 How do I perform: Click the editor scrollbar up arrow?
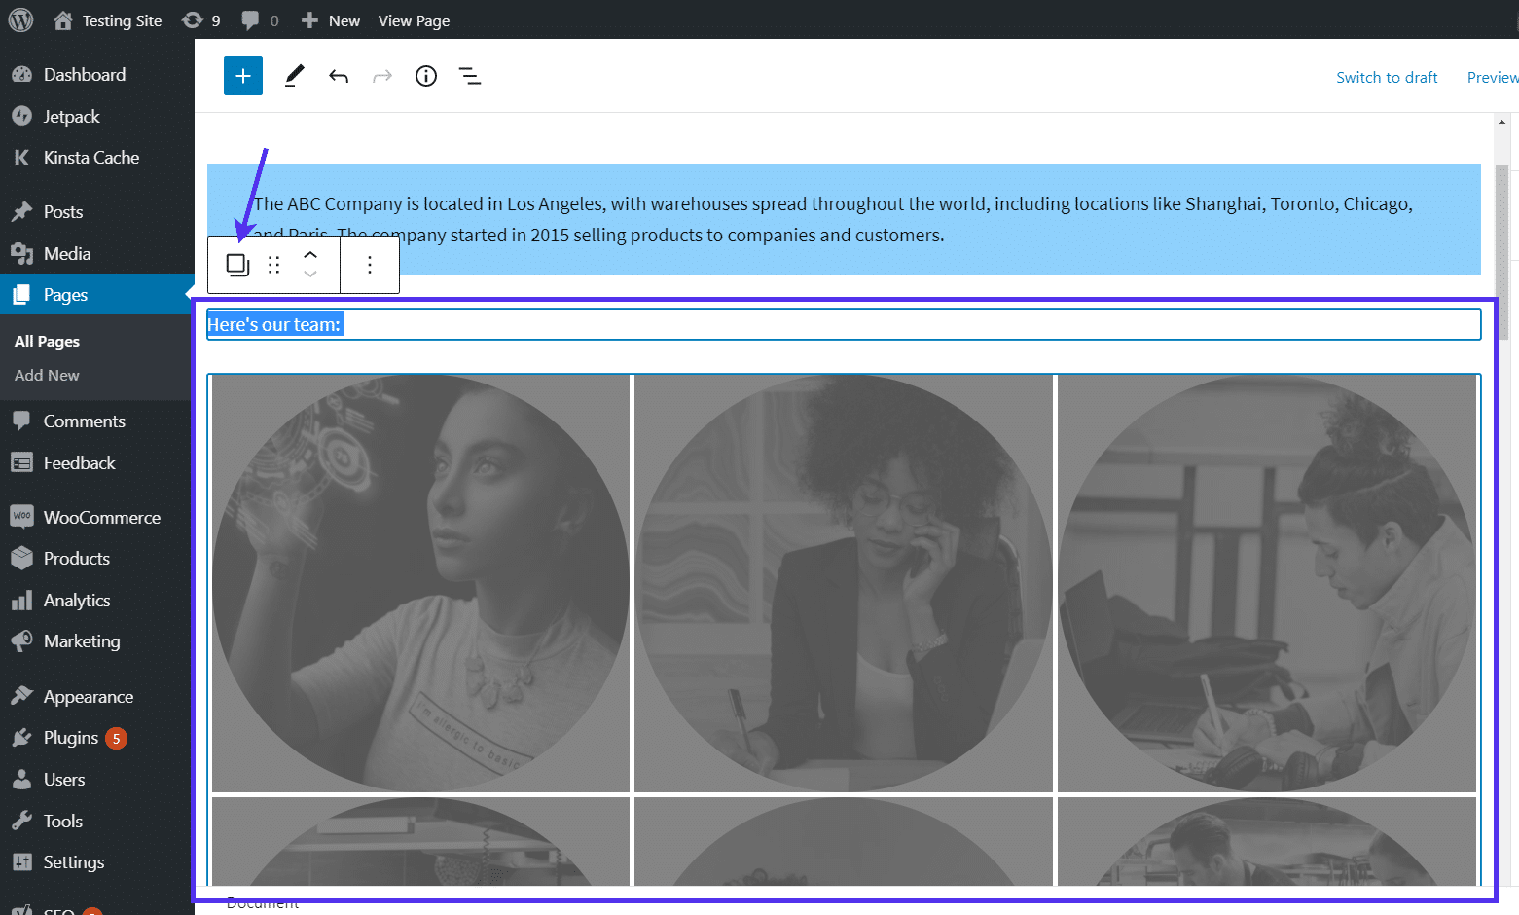click(1501, 123)
